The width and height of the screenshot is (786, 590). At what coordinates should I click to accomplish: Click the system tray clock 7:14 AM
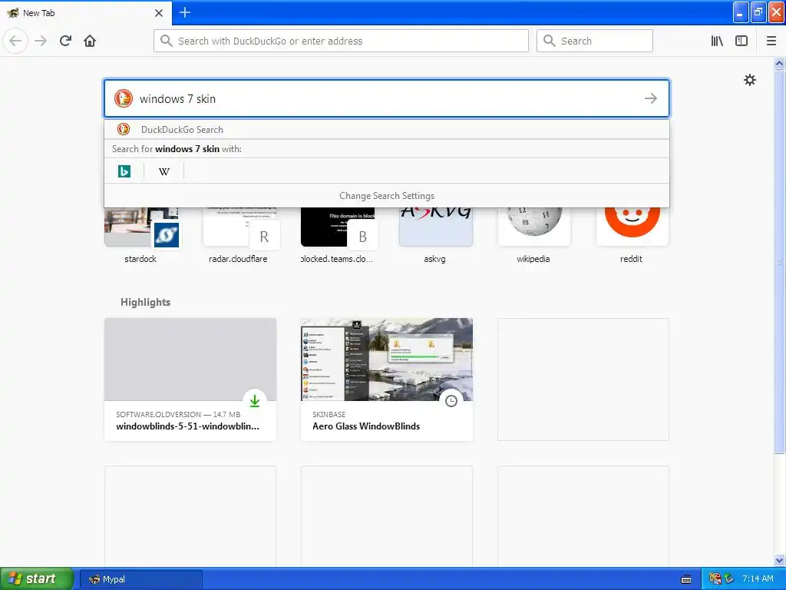(758, 578)
